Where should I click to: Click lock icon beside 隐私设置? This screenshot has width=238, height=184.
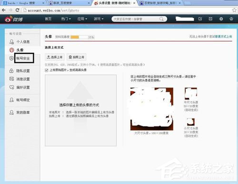(x=11, y=70)
